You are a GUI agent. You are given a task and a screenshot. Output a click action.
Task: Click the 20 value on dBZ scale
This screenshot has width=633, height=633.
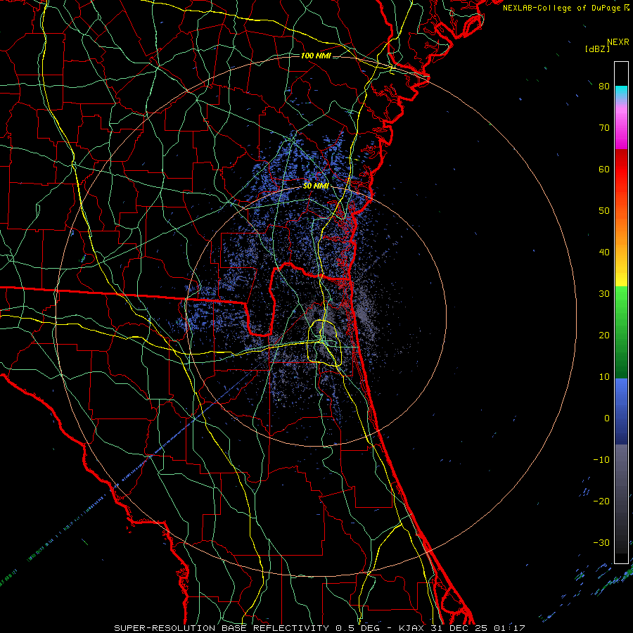click(604, 335)
